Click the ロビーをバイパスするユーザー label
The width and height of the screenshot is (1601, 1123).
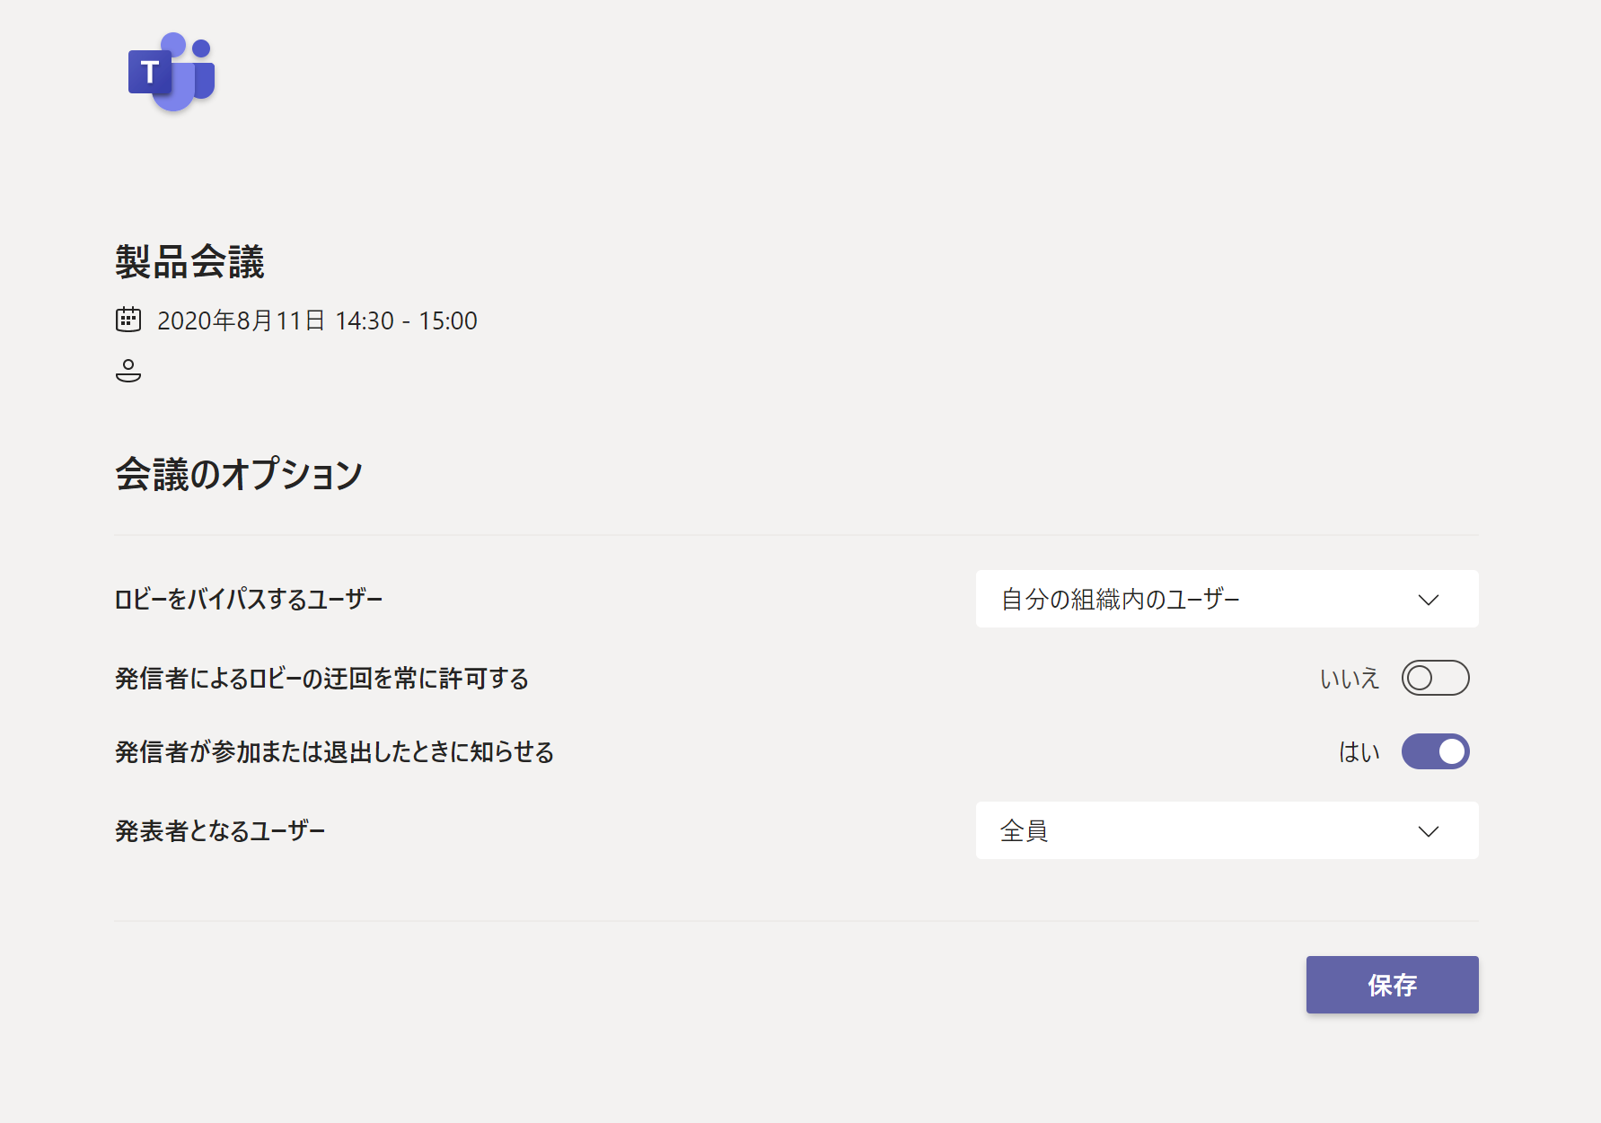click(249, 599)
